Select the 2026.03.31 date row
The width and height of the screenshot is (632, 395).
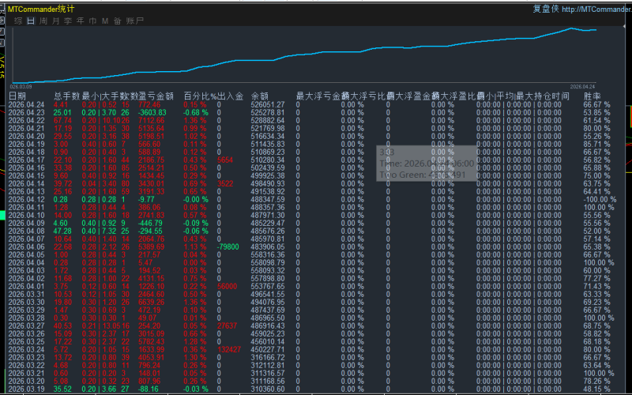26,294
